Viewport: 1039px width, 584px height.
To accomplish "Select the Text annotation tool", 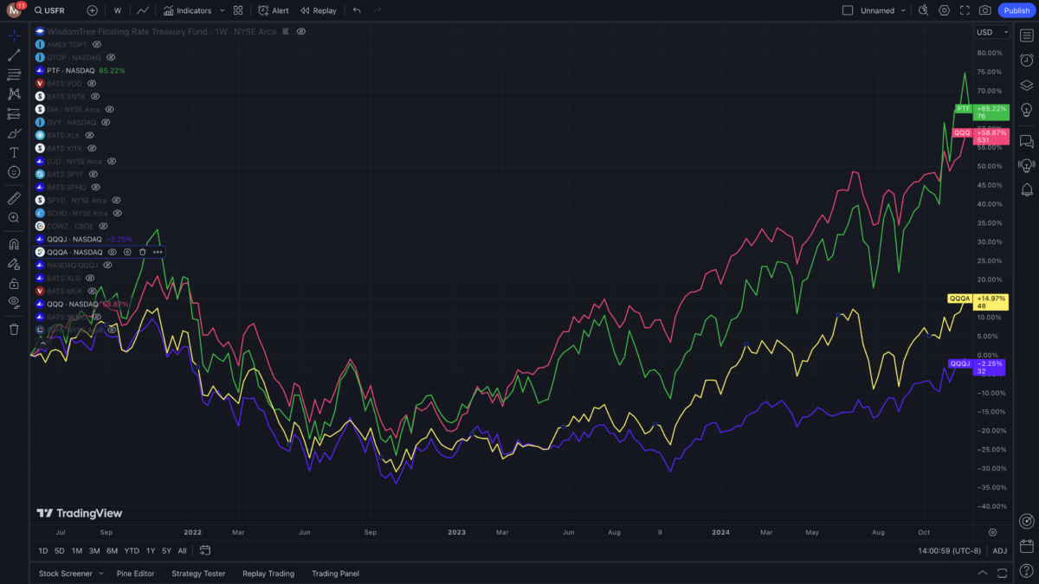I will tap(14, 152).
